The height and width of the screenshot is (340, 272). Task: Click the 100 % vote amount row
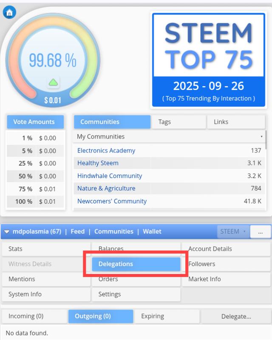(35, 202)
